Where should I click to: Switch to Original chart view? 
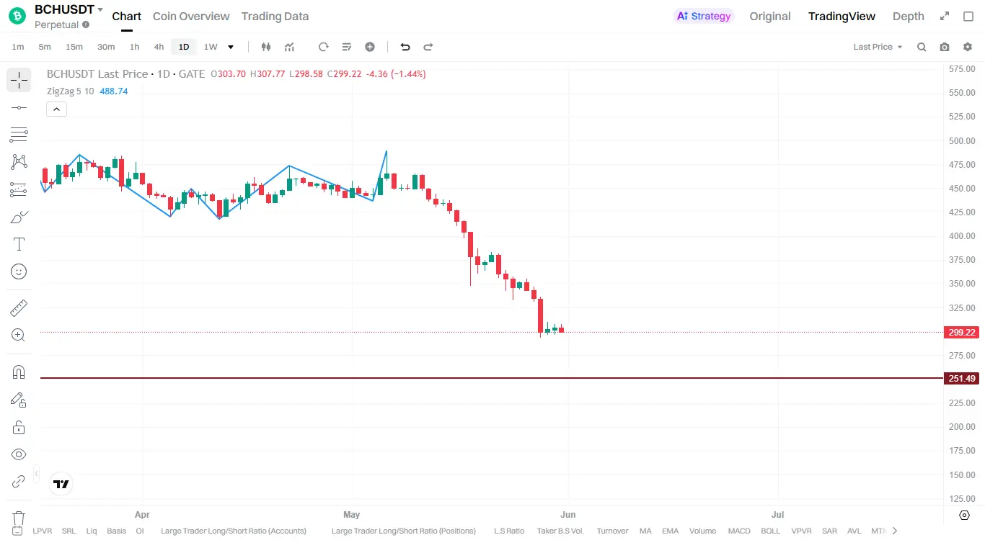770,16
